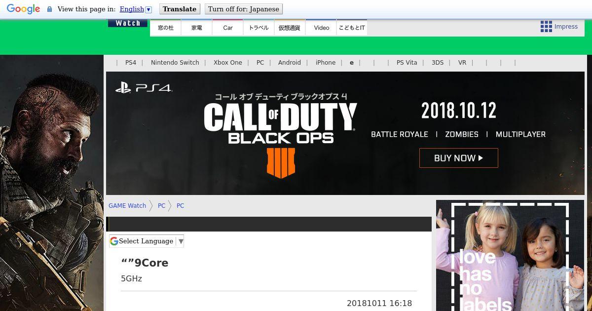The height and width of the screenshot is (311, 592).
Task: Click BUY NOW on Call of Duty banner
Action: pyautogui.click(x=459, y=158)
